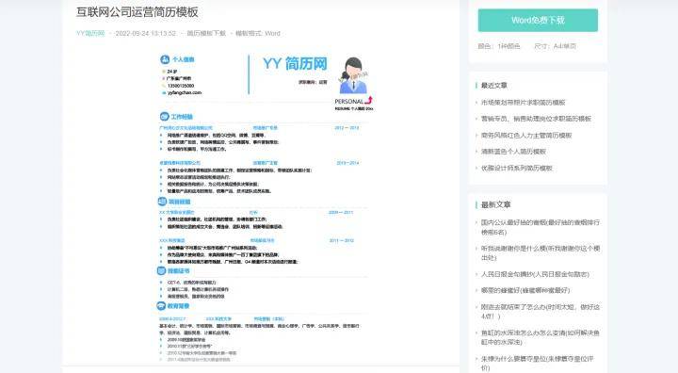This screenshot has height=373, width=678.
Task: Open 优雅设计师系列简历模板 article
Action: tap(517, 168)
